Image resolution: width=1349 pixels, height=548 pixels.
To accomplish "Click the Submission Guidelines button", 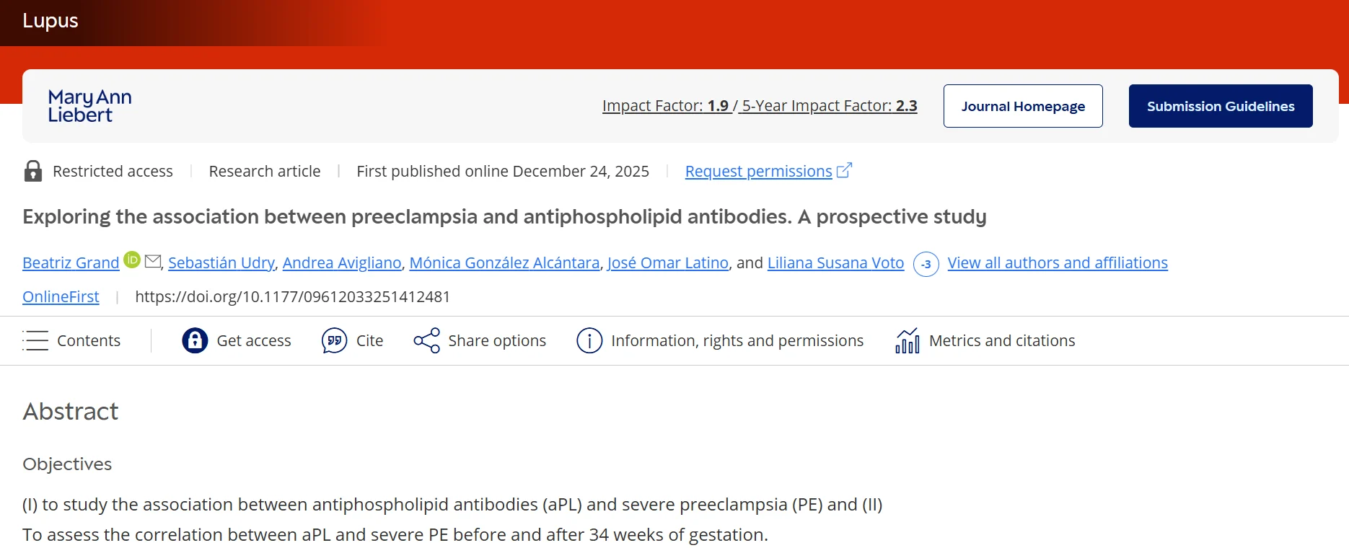I will tap(1220, 106).
